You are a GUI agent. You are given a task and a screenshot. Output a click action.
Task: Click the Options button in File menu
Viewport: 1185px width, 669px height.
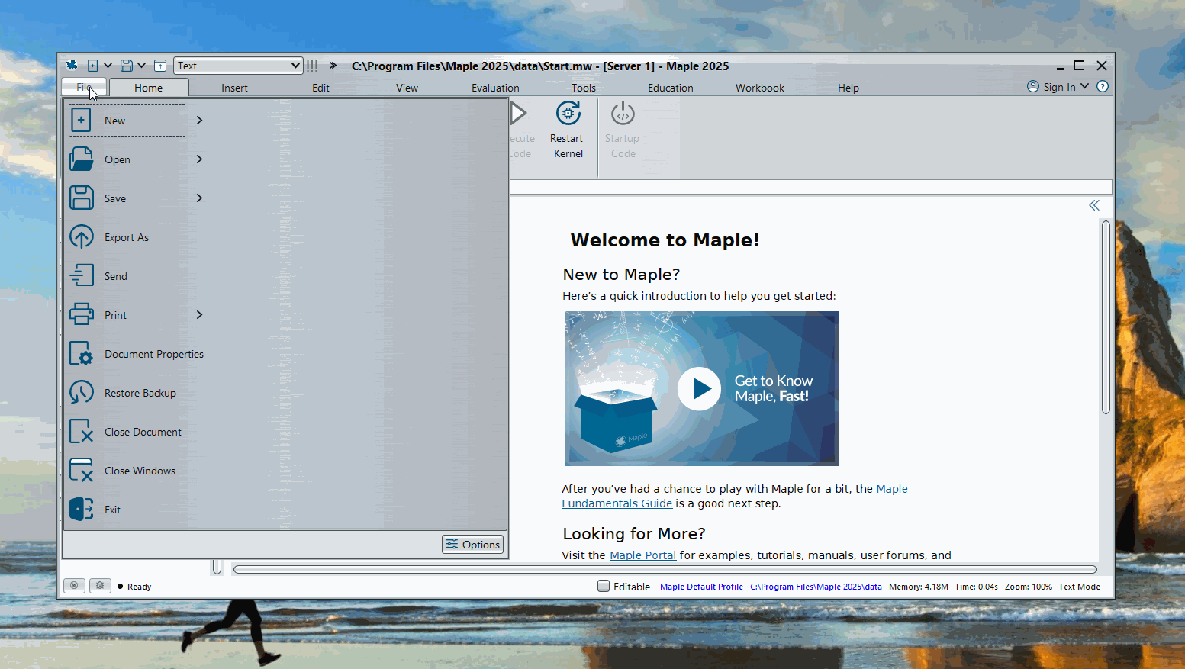pyautogui.click(x=473, y=544)
